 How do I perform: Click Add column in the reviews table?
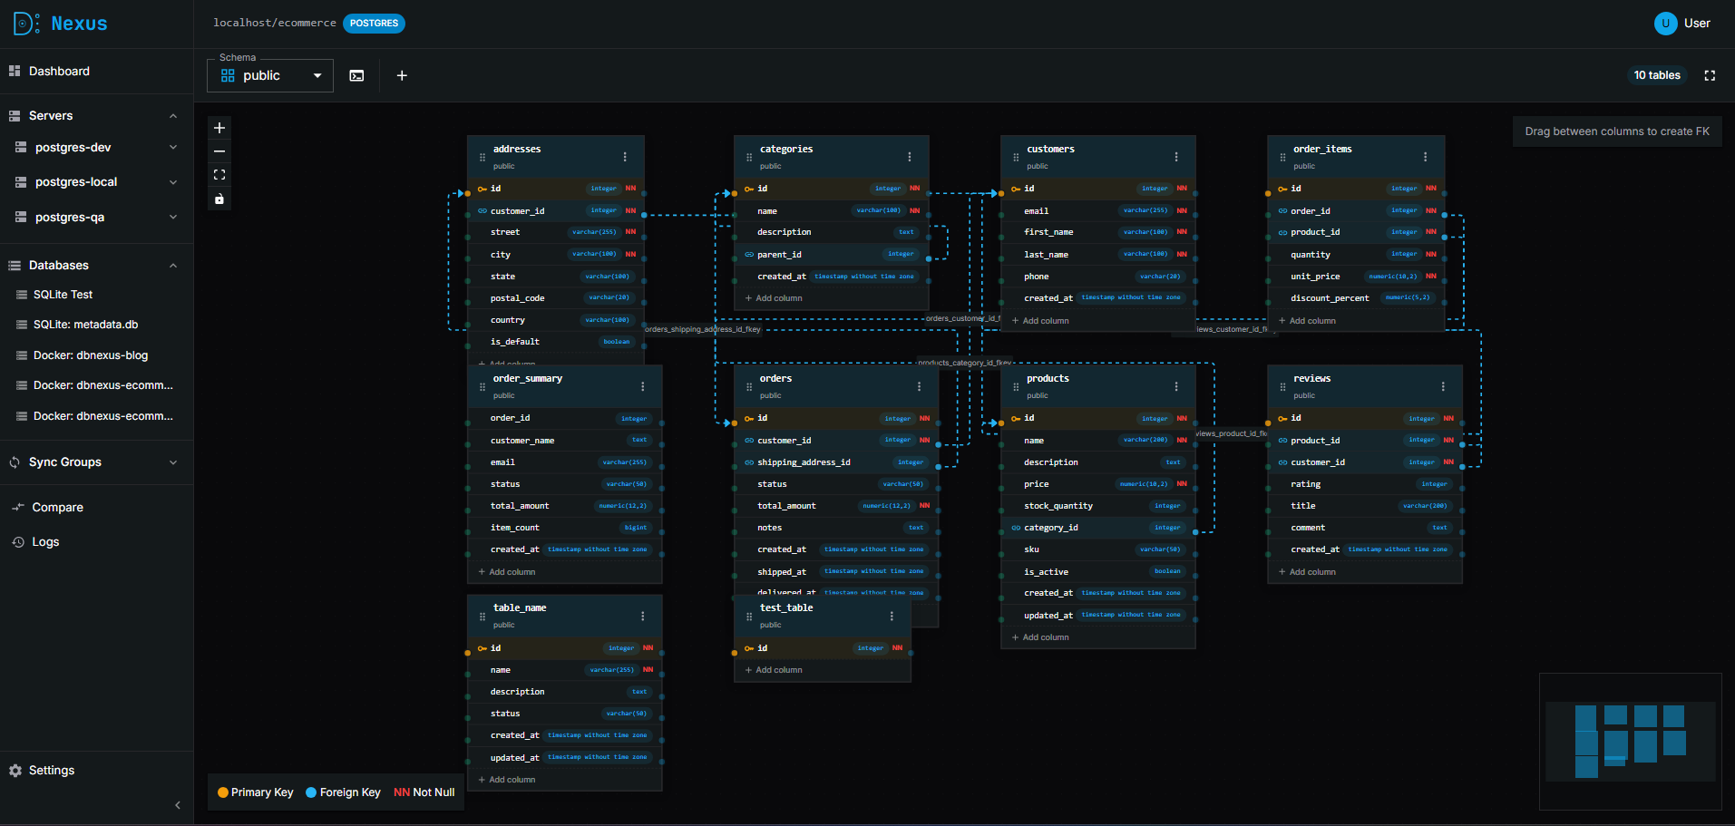point(1311,572)
